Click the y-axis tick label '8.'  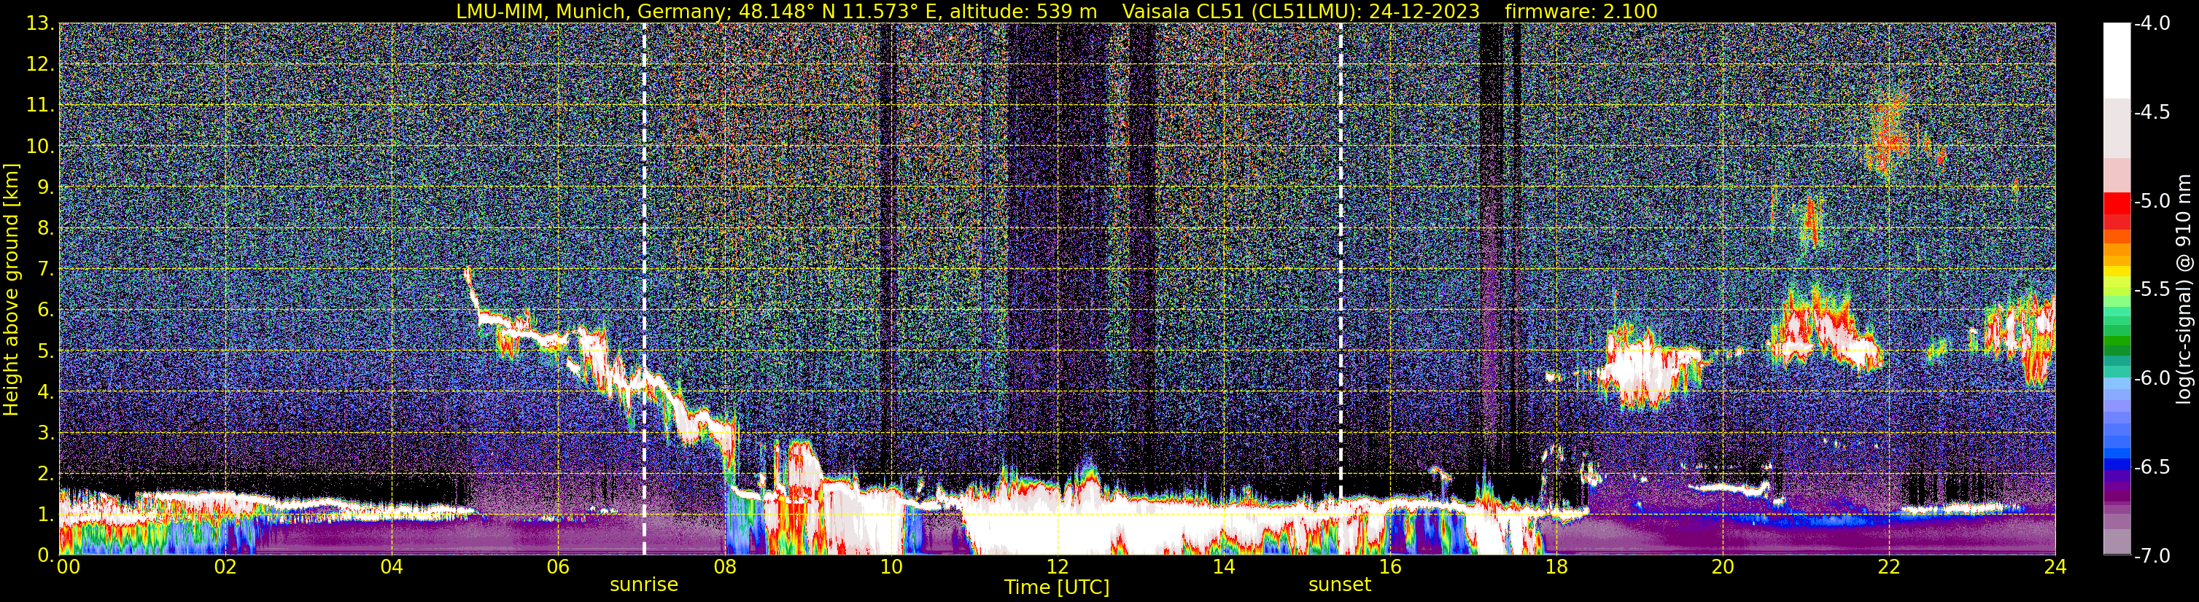(46, 229)
